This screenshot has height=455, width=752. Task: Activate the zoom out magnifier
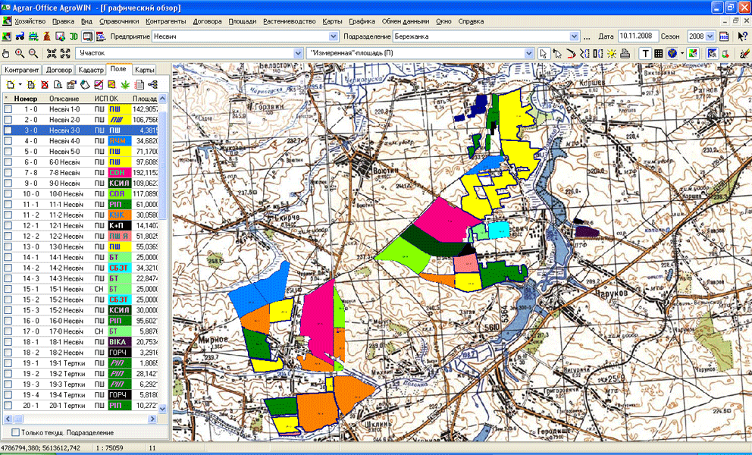pos(33,53)
